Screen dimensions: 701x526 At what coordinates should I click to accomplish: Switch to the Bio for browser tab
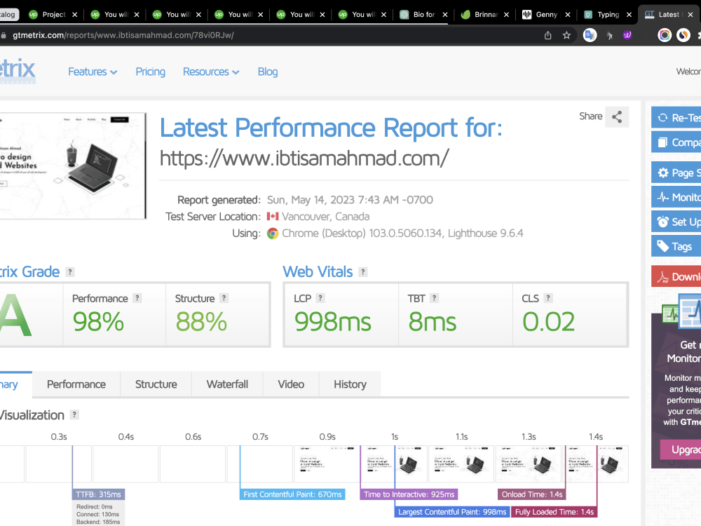pyautogui.click(x=423, y=15)
